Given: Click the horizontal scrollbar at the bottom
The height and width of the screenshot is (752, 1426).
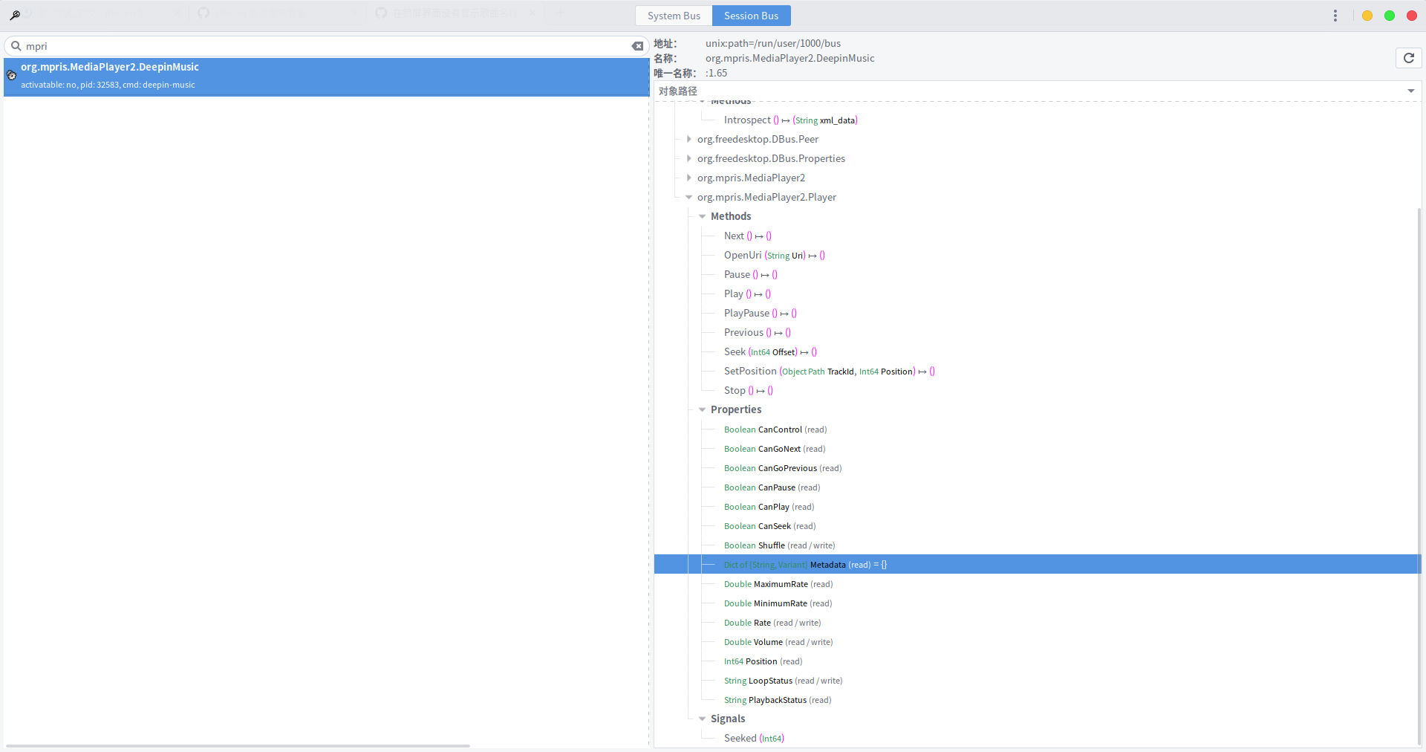Looking at the screenshot, I should pyautogui.click(x=238, y=746).
